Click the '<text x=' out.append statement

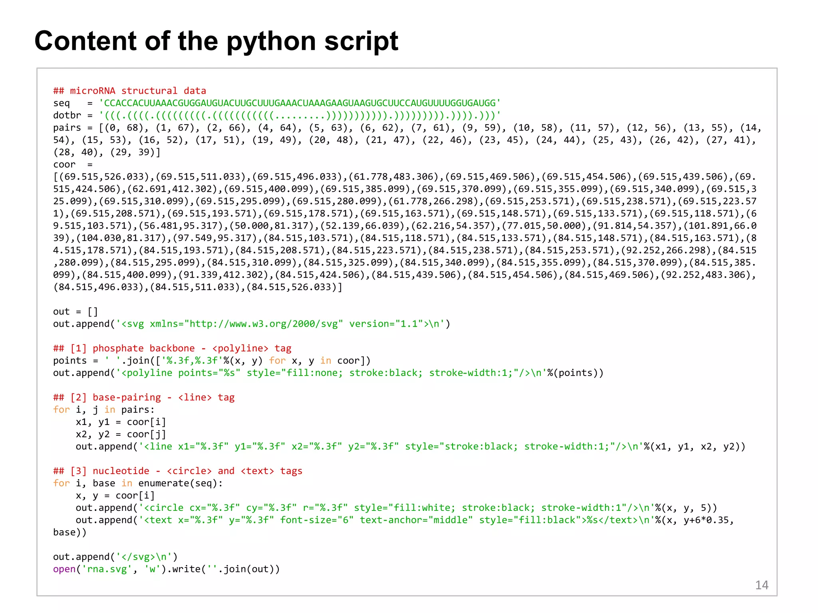(394, 526)
